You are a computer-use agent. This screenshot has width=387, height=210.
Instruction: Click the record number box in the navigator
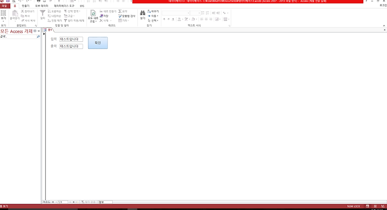click(63, 202)
